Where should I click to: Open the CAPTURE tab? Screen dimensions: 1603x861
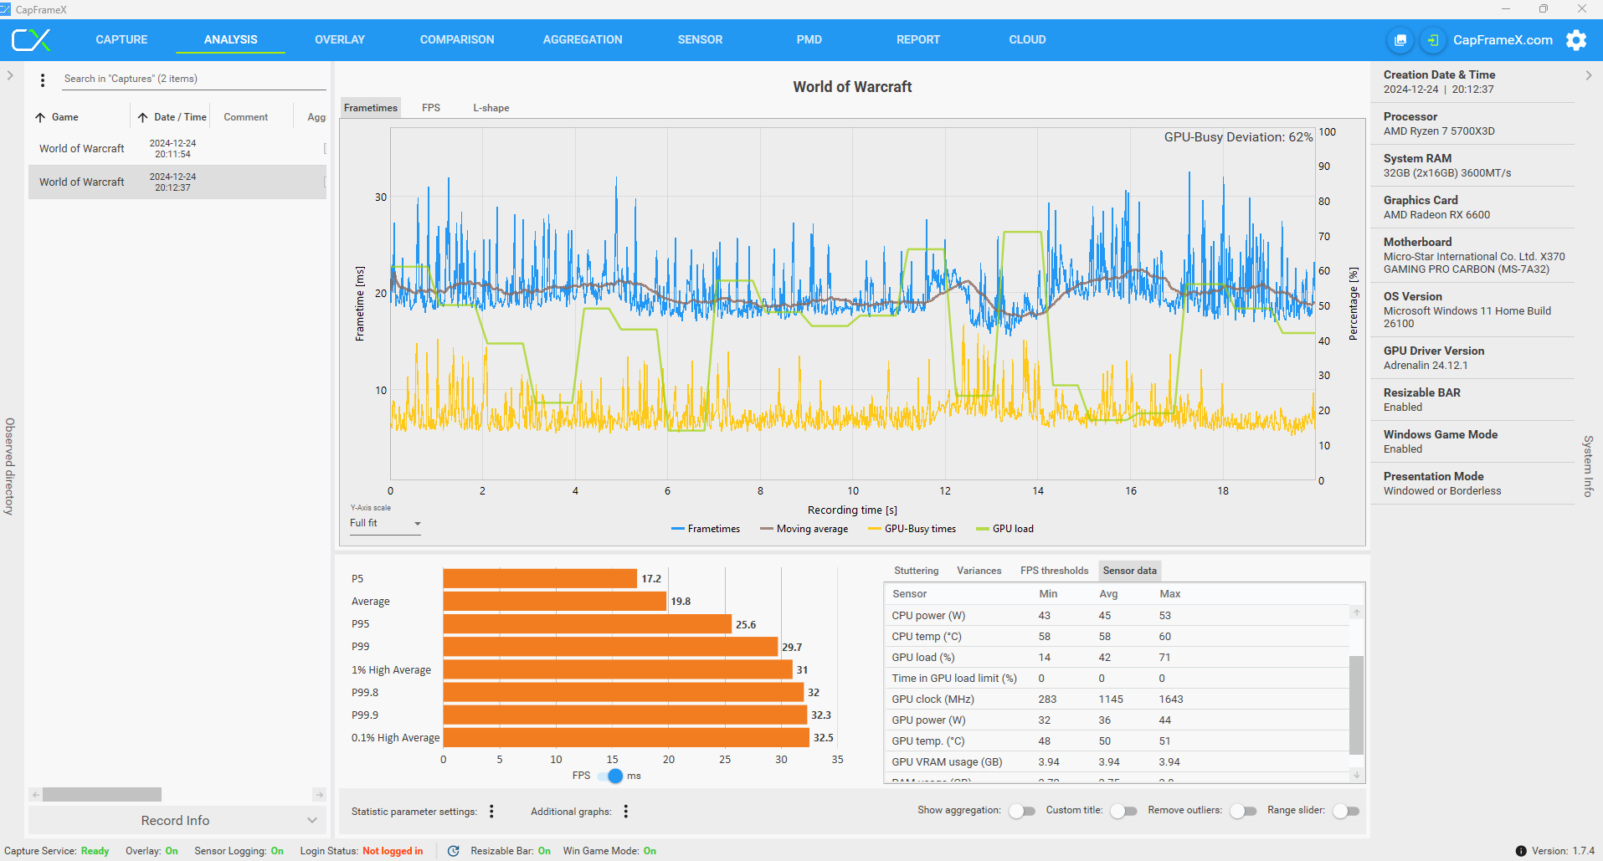coord(121,39)
